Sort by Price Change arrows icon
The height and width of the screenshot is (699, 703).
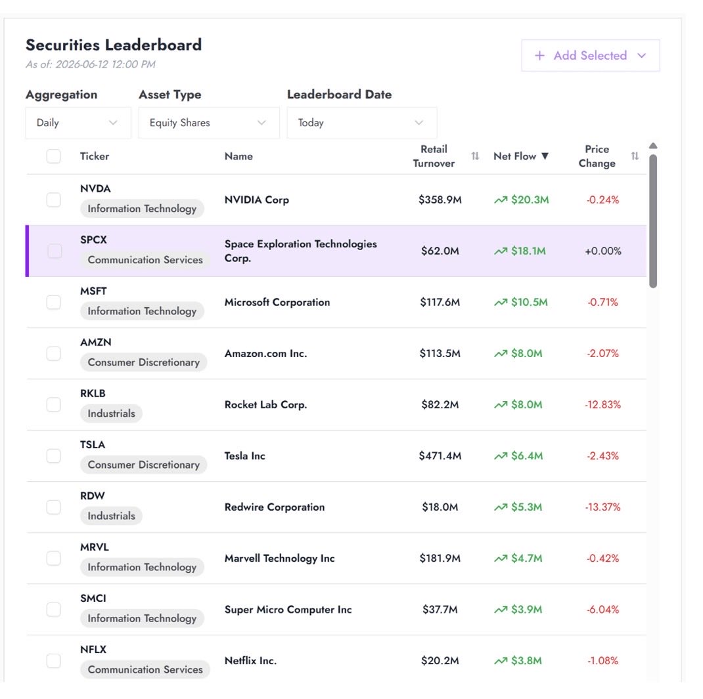[x=635, y=156]
